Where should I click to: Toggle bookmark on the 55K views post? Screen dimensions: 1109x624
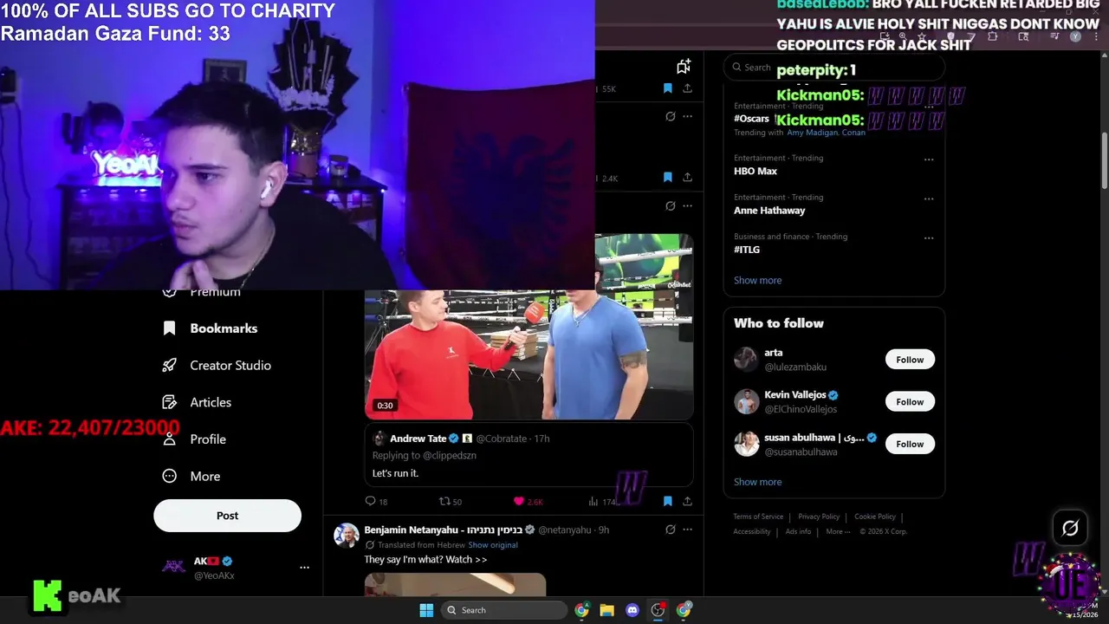click(667, 88)
